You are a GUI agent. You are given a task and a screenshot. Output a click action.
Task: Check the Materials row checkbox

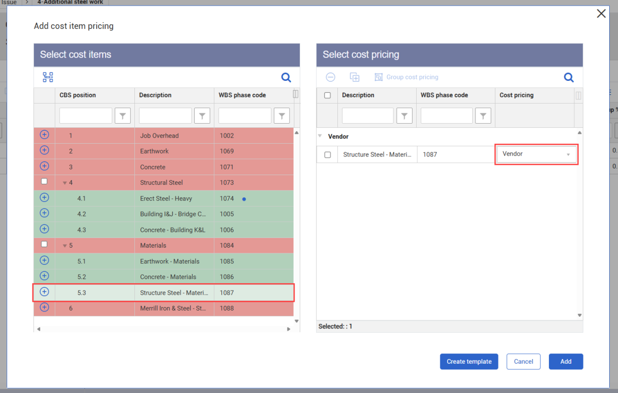44,245
